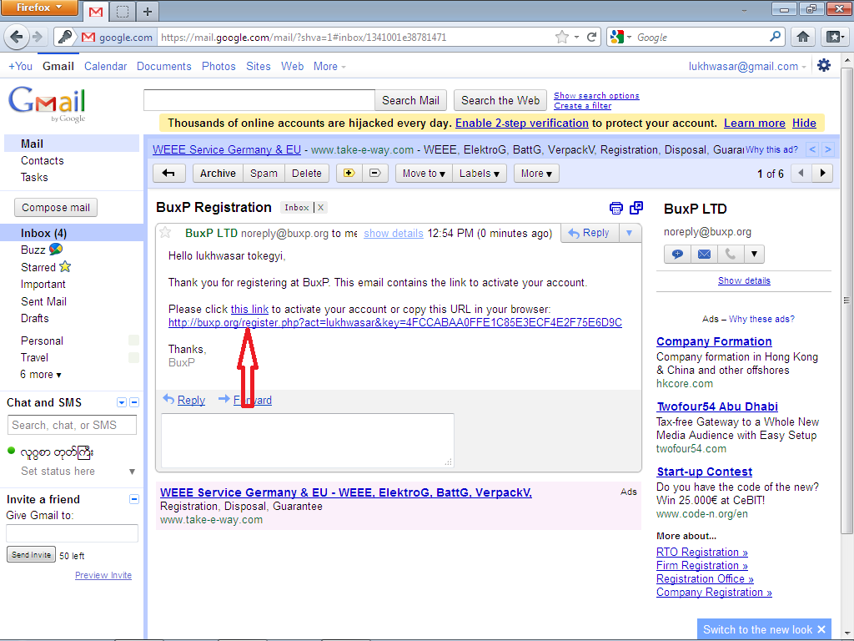Image resolution: width=854 pixels, height=641 pixels.
Task: Open Firefox Home page icon
Action: (803, 37)
